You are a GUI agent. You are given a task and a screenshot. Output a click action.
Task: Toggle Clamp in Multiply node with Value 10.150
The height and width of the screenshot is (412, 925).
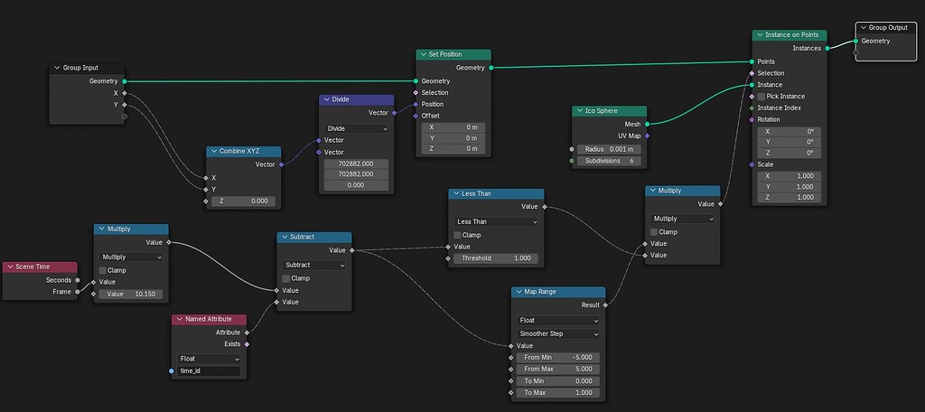(103, 270)
